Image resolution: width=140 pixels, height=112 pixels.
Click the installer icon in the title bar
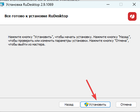[x=2, y=5]
